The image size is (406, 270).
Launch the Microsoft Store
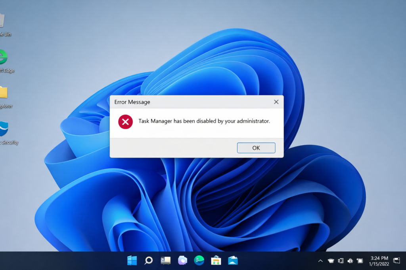(x=216, y=261)
